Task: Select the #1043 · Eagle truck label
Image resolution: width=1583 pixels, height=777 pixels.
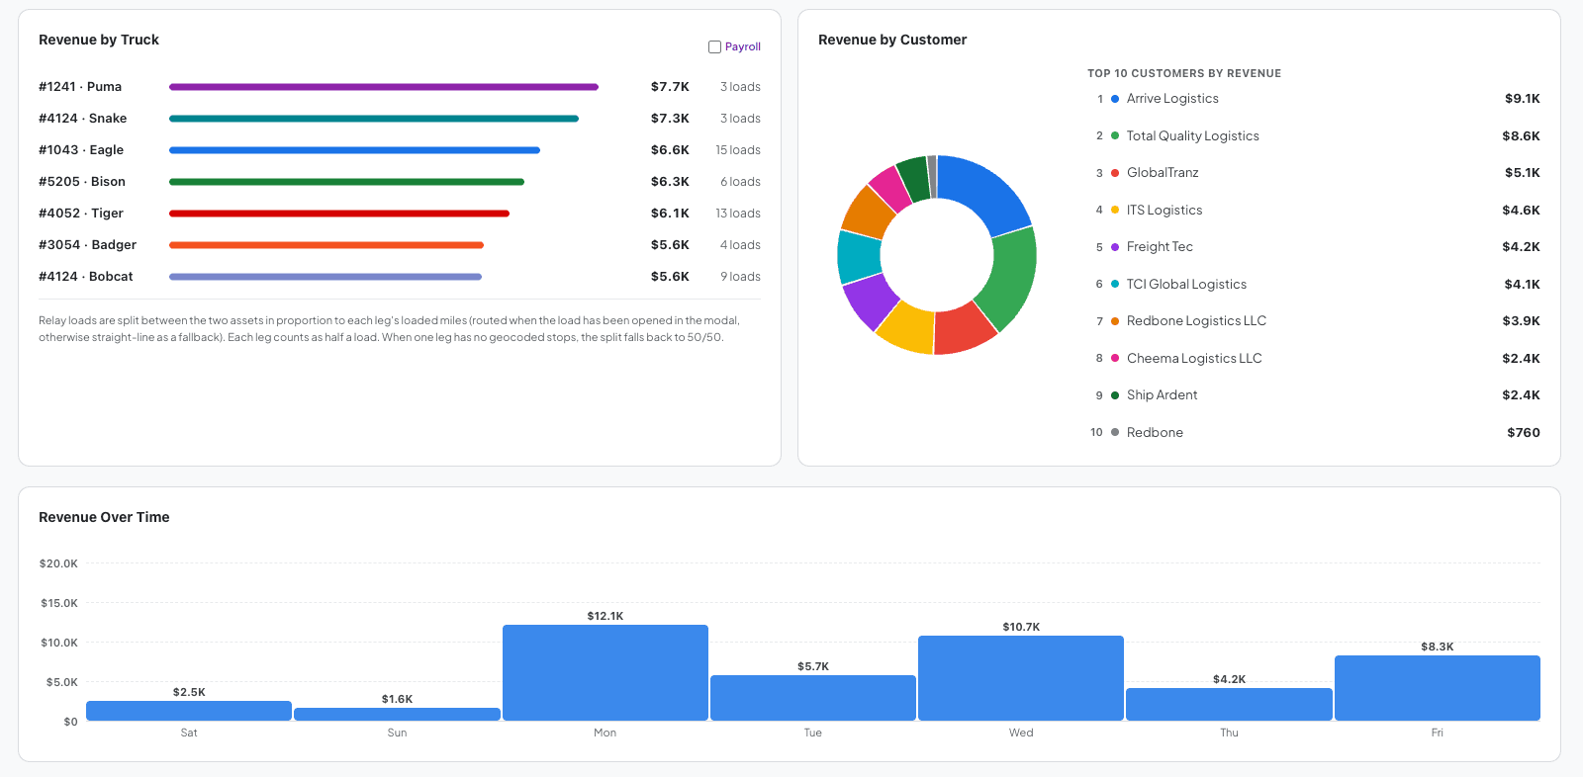Action: click(81, 150)
